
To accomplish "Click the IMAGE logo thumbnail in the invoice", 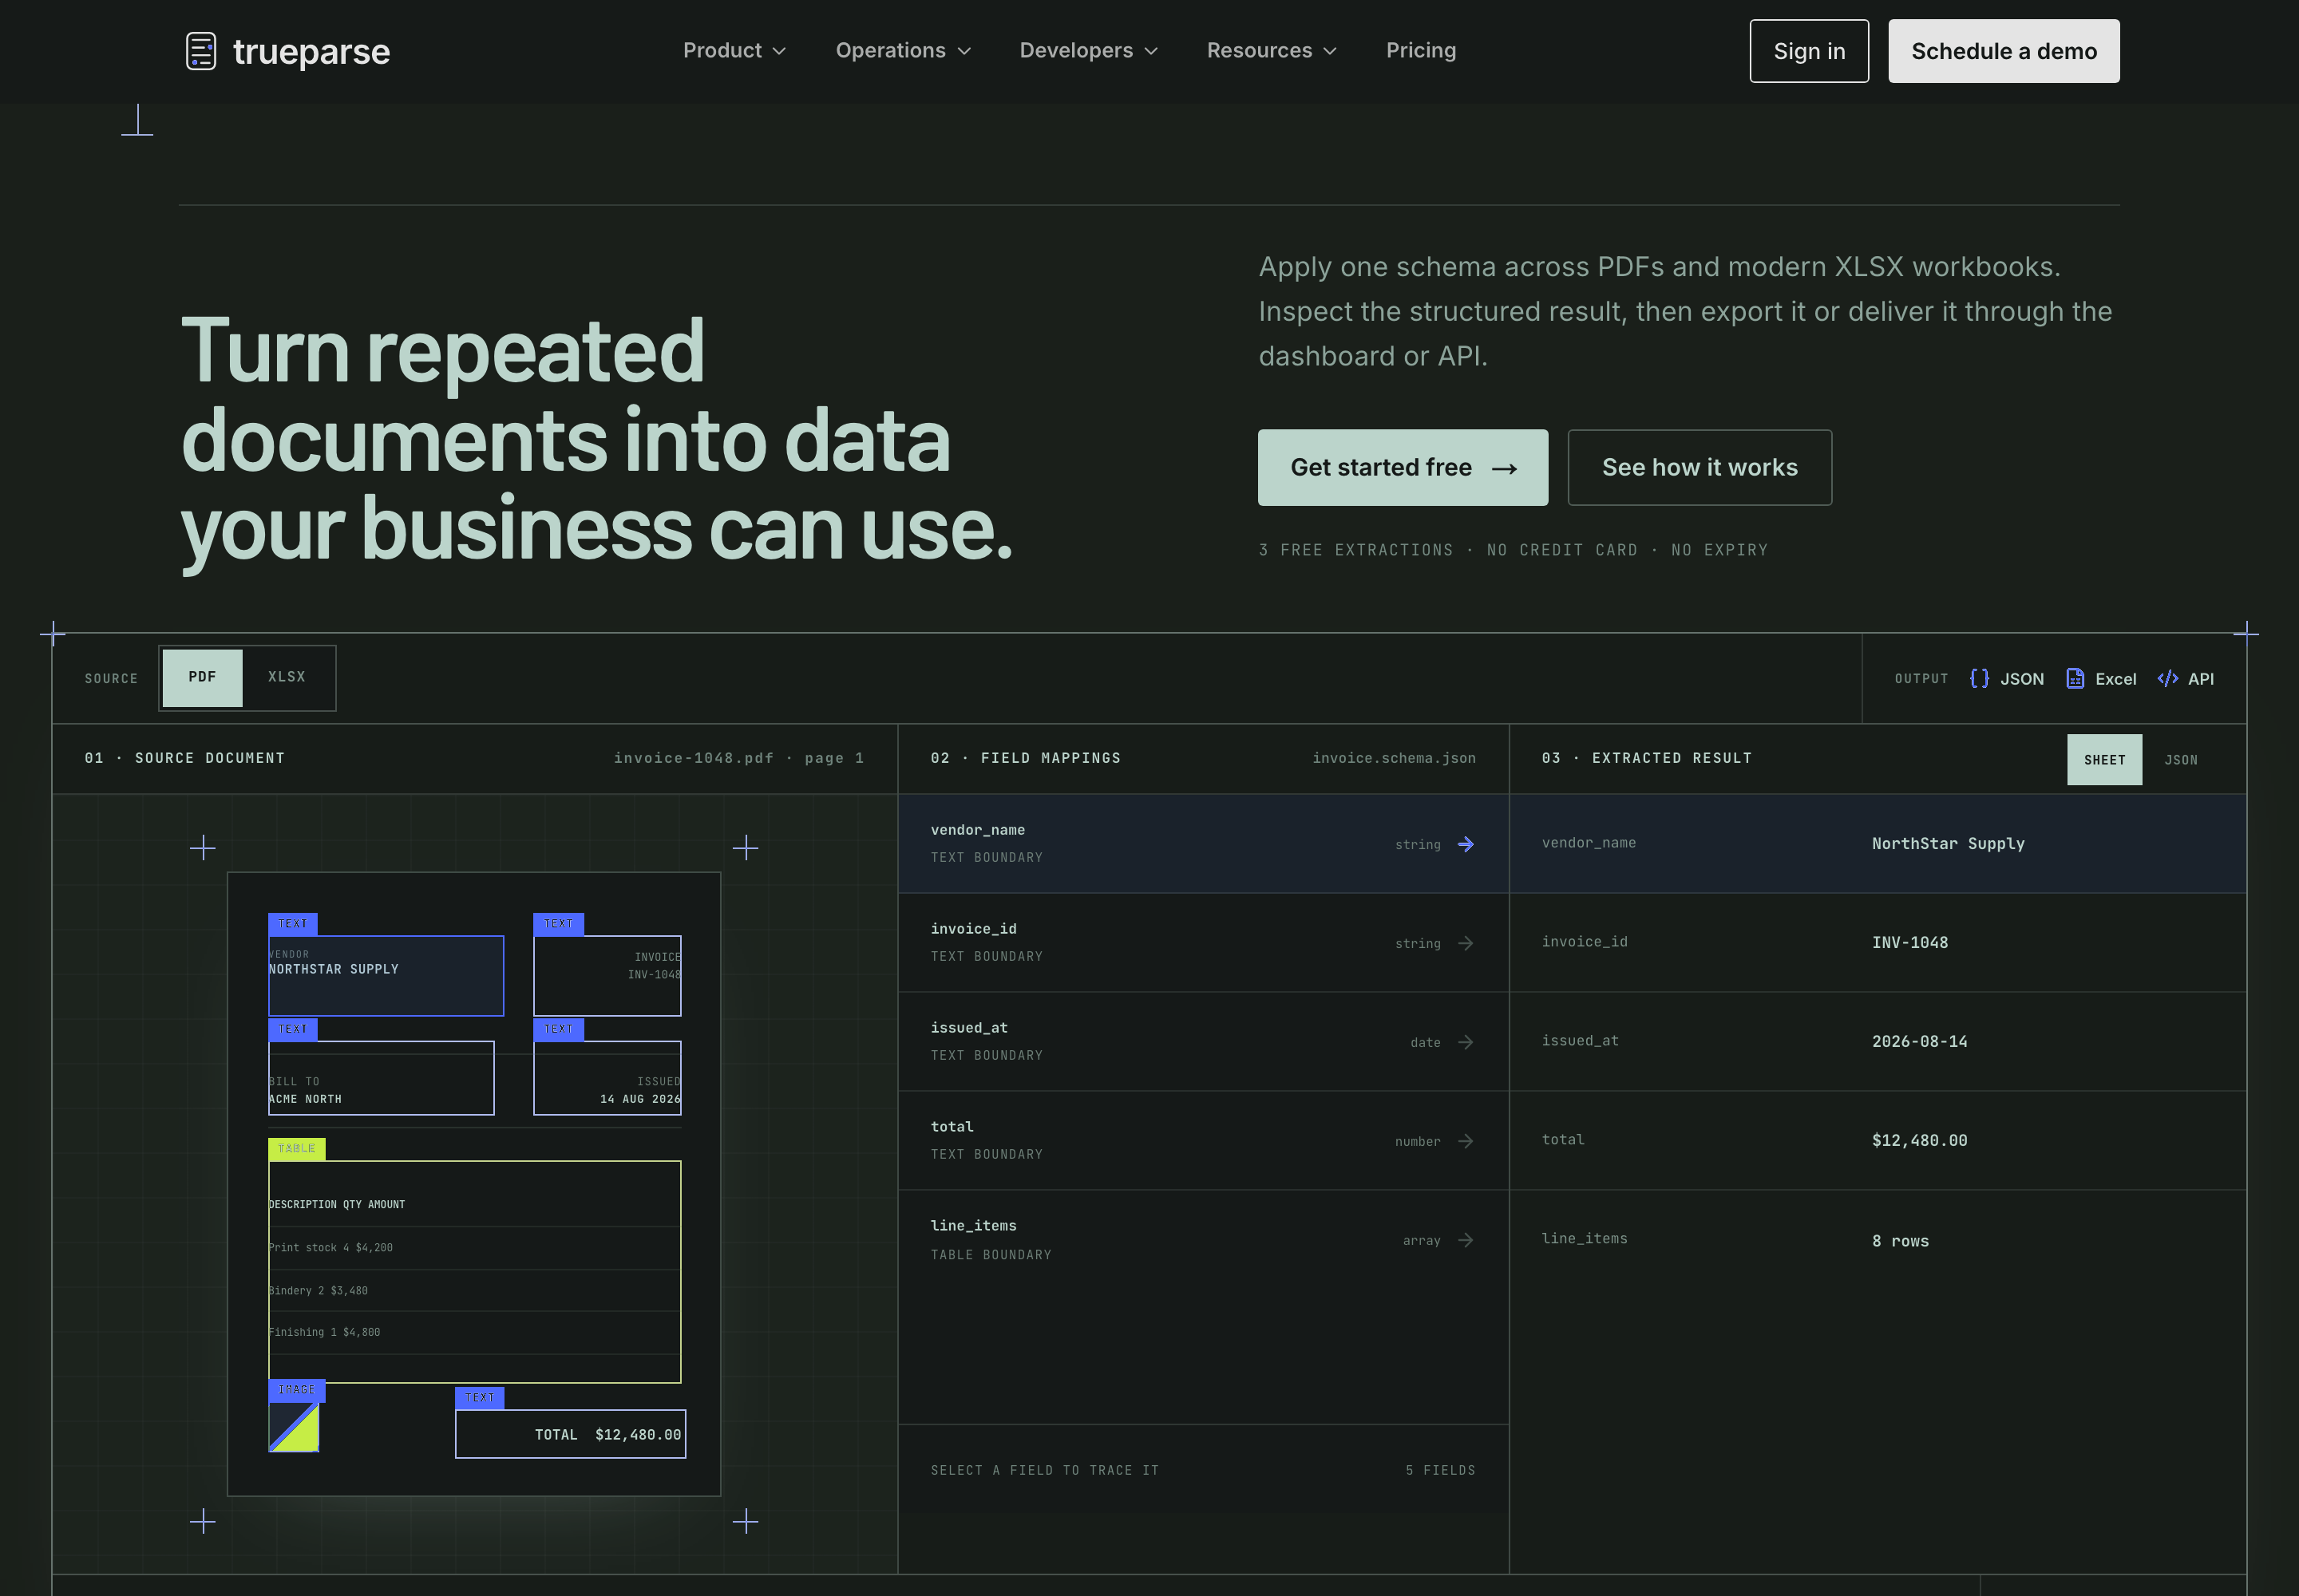I will 294,1427.
